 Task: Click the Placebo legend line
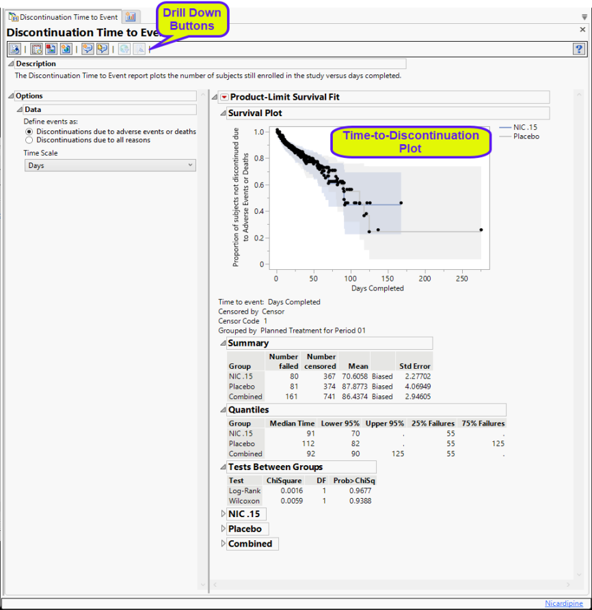click(x=504, y=137)
